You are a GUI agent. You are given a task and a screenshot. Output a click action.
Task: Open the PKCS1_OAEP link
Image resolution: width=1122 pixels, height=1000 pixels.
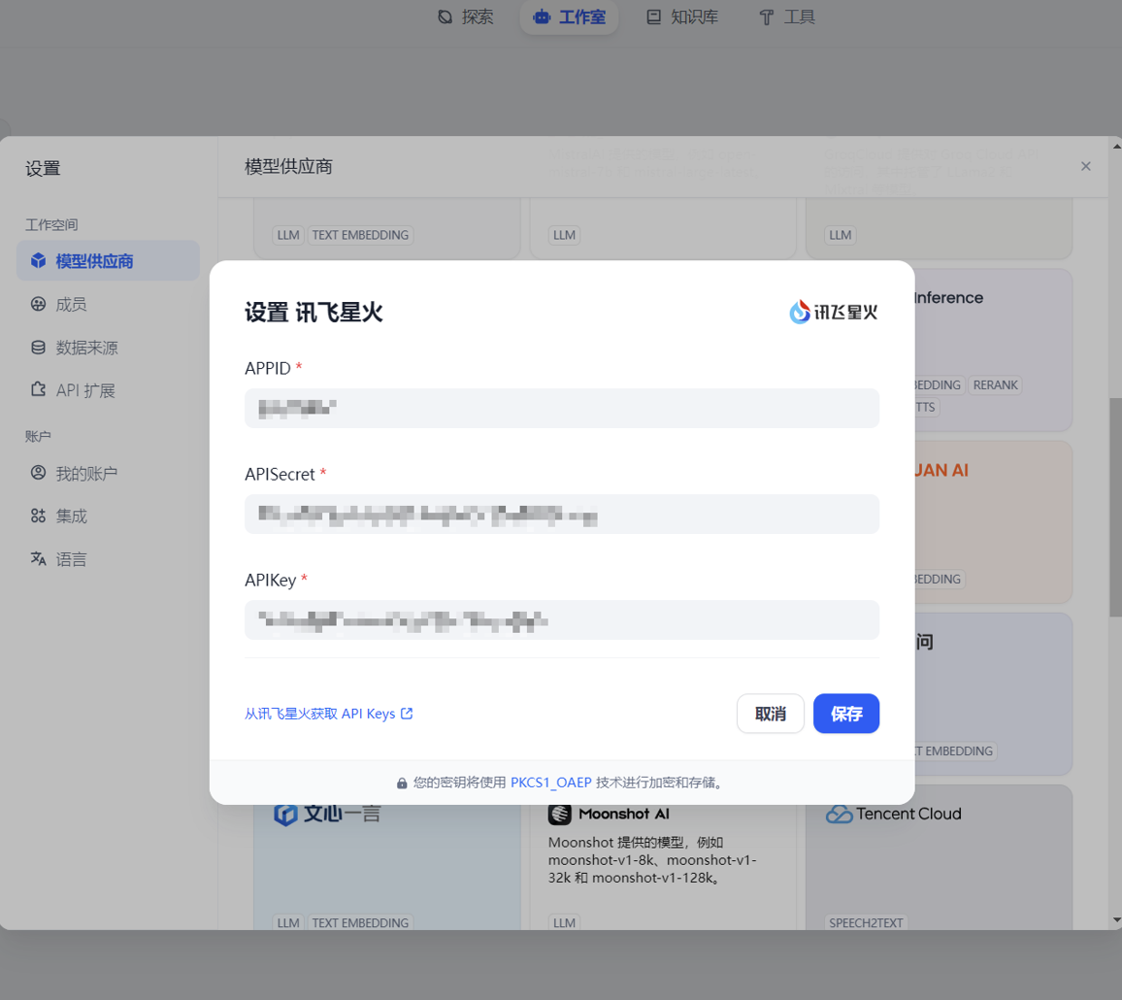pos(551,783)
